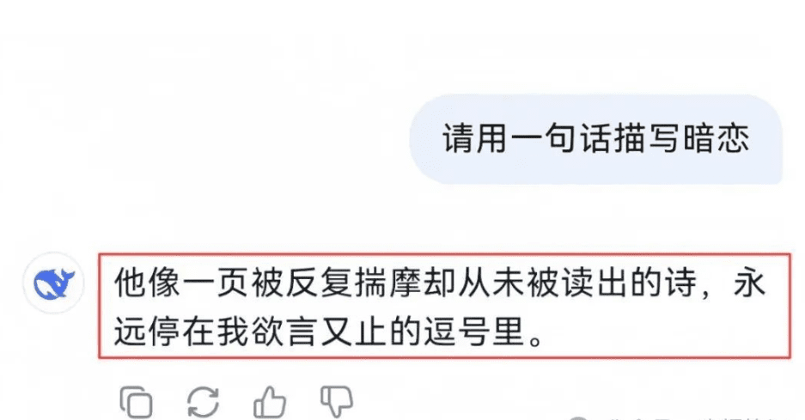The height and width of the screenshot is (420, 805).
Task: Click the phrase 反复 in the reply
Action: pyautogui.click(x=320, y=283)
